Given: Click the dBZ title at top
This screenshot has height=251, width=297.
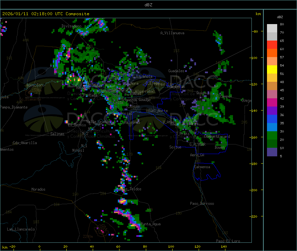Looking at the screenshot, I should pyautogui.click(x=148, y=5).
